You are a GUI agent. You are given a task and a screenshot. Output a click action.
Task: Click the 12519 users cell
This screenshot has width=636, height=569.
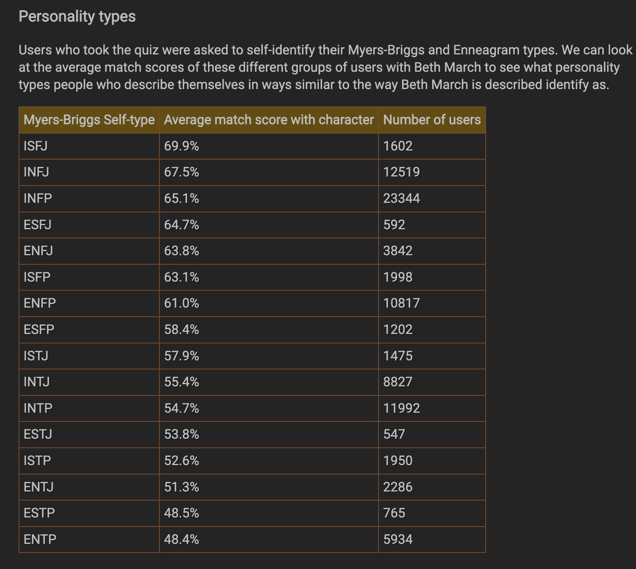[432, 172]
